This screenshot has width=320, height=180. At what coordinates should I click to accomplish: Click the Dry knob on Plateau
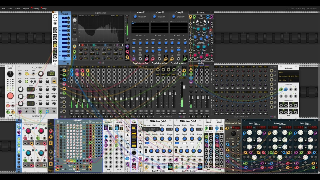point(197,21)
